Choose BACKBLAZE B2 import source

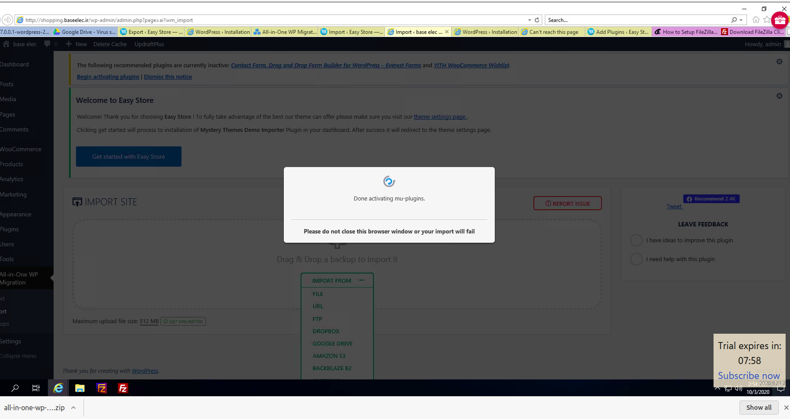click(332, 368)
